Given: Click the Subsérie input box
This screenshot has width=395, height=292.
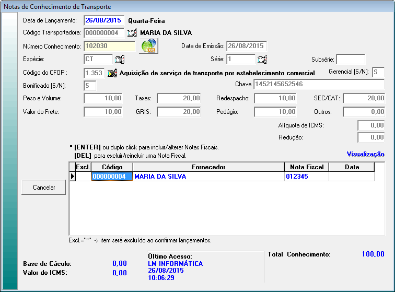Looking at the screenshot, I should [350, 59].
